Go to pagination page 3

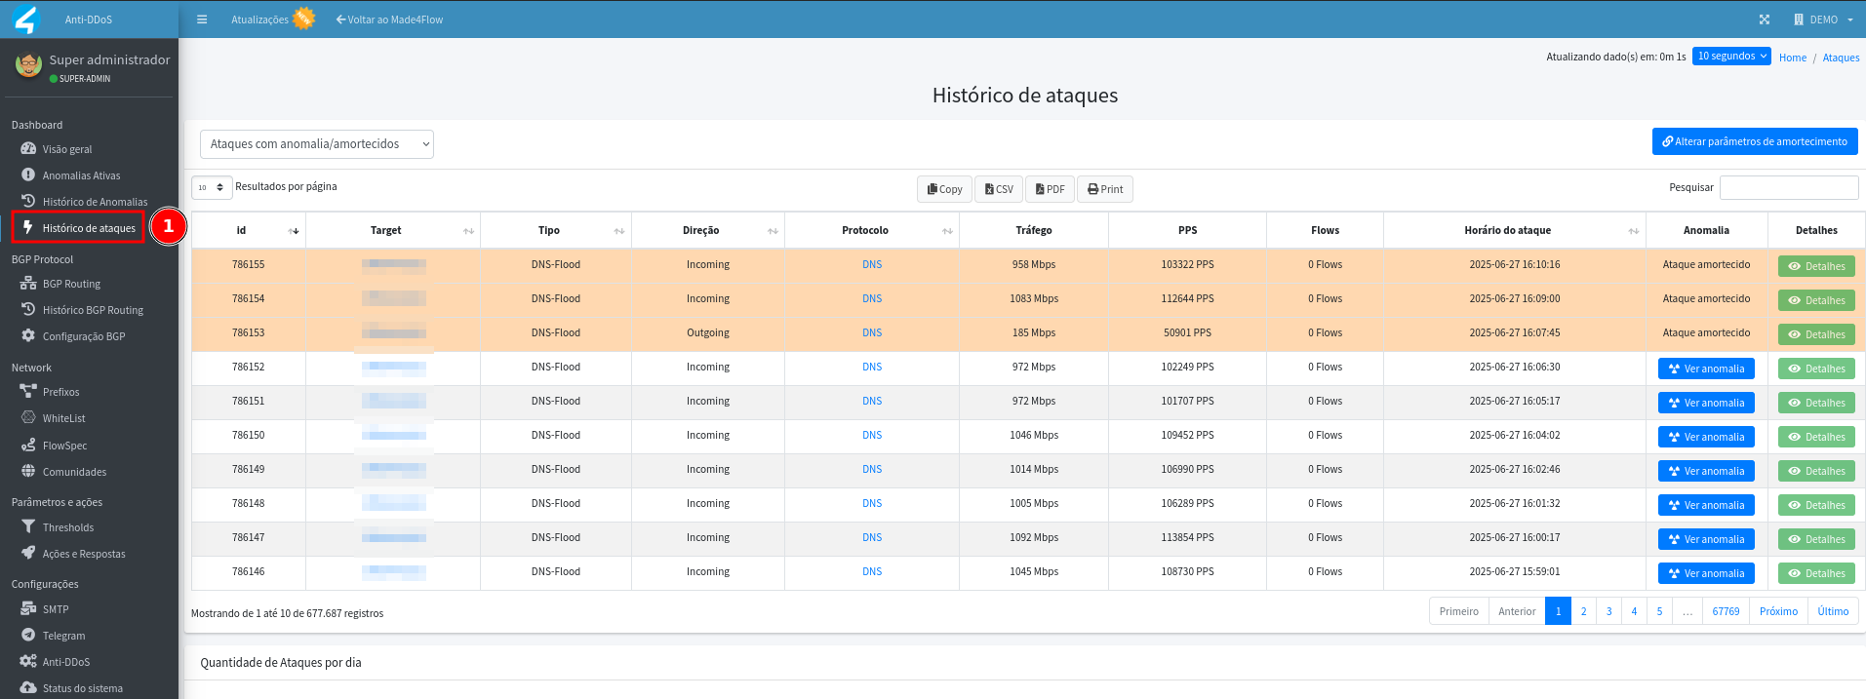(1608, 611)
